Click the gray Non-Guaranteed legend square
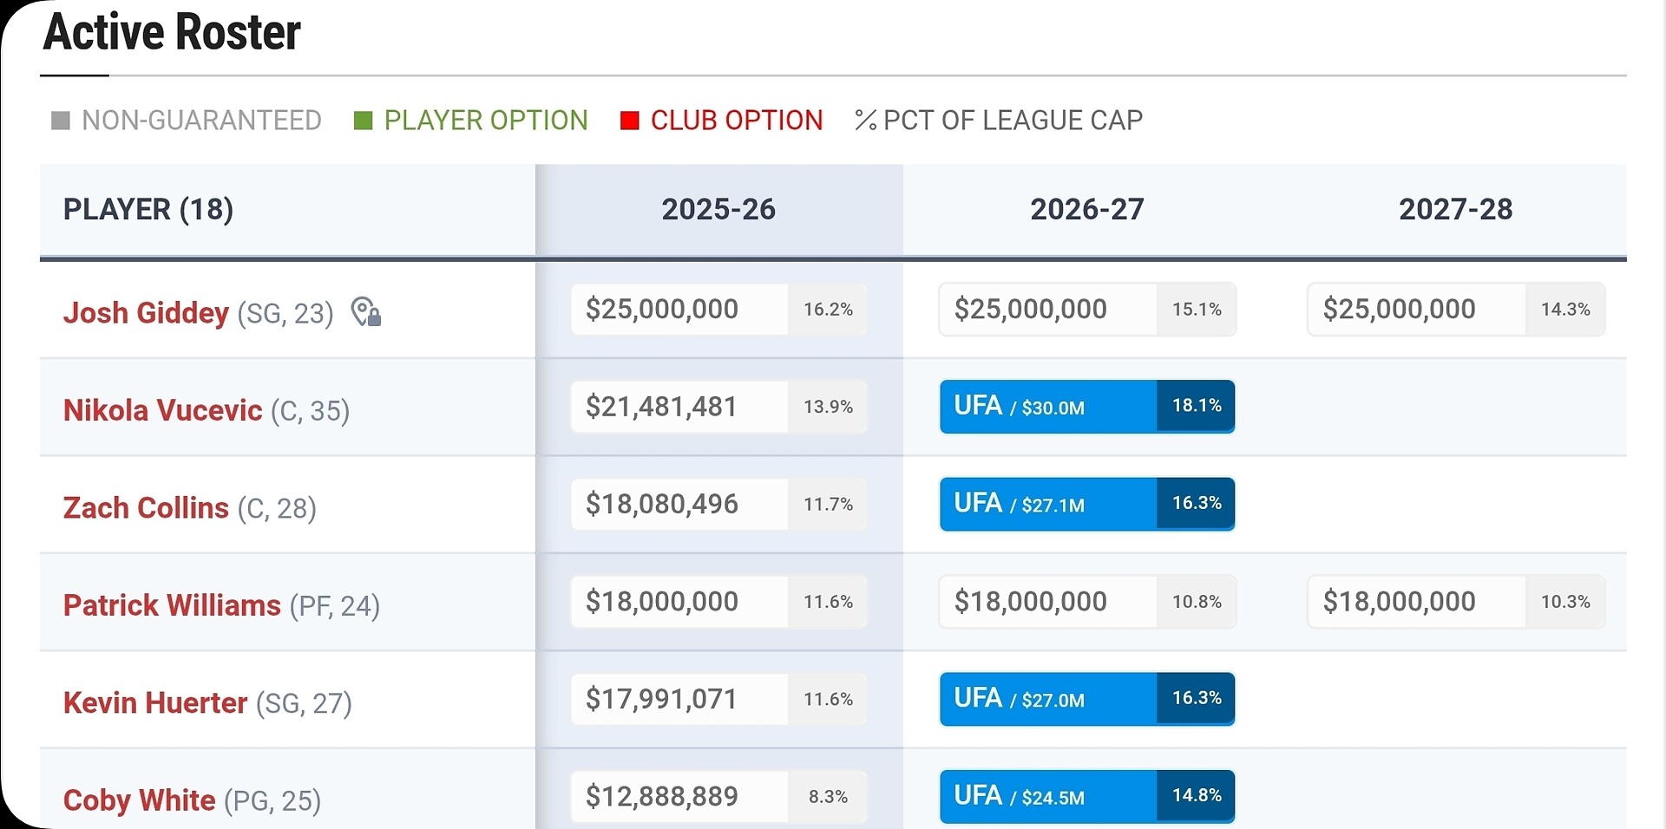 (x=61, y=121)
